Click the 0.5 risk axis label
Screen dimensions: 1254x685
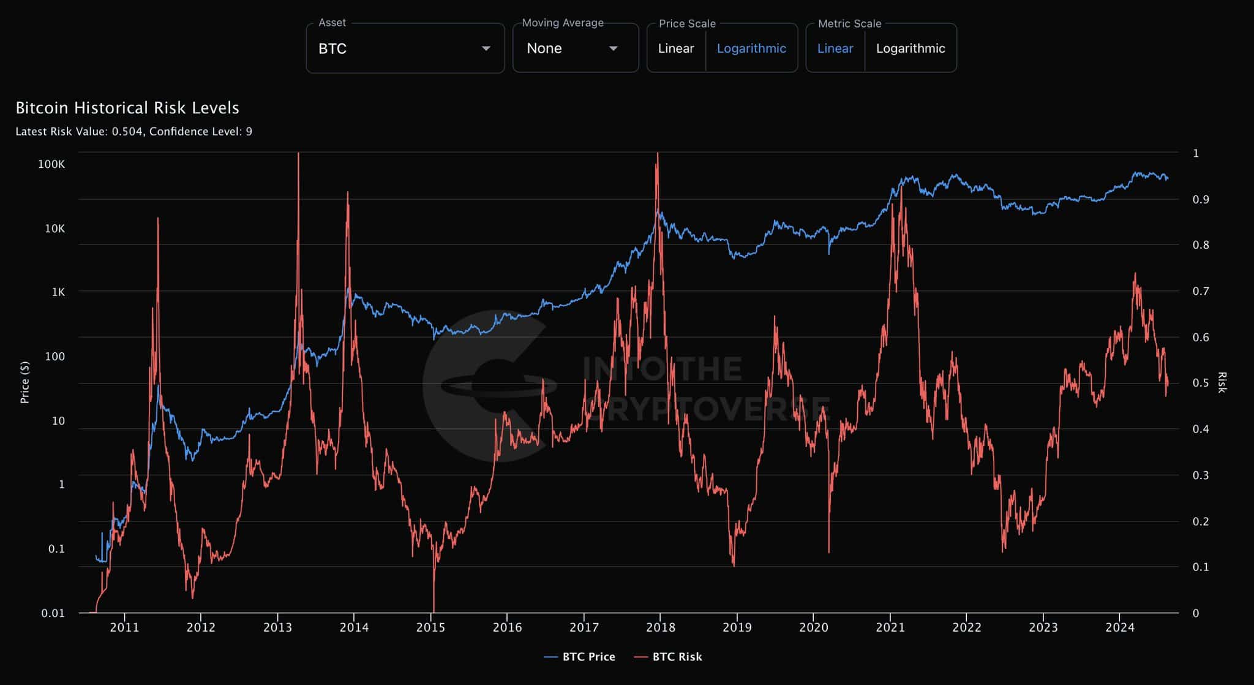click(x=1201, y=383)
